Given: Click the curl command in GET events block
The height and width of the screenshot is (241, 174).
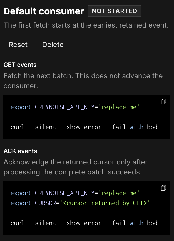Looking at the screenshot, I should coord(84,127).
